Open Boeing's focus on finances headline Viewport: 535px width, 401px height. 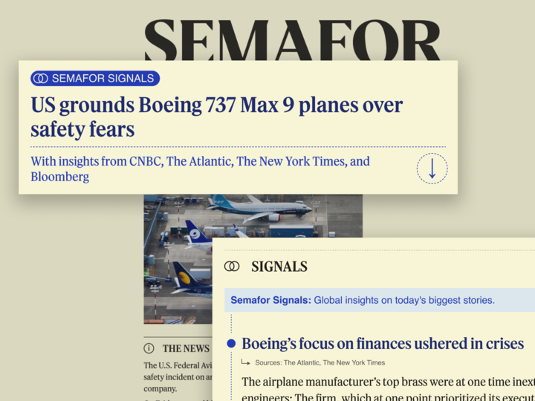pos(383,344)
